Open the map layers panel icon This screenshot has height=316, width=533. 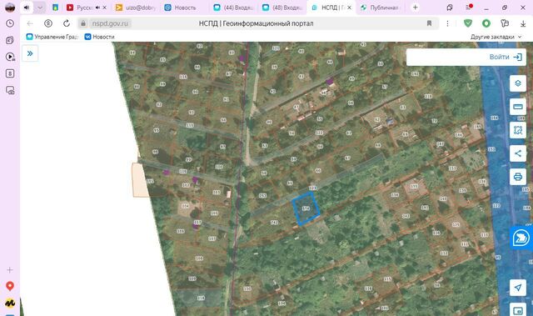518,83
